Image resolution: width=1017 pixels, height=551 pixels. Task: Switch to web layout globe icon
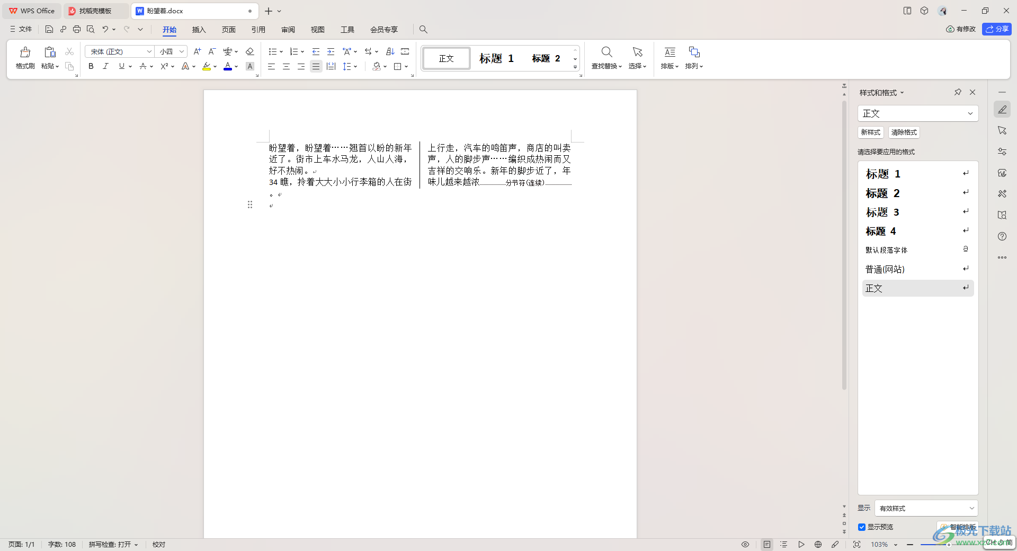click(818, 544)
